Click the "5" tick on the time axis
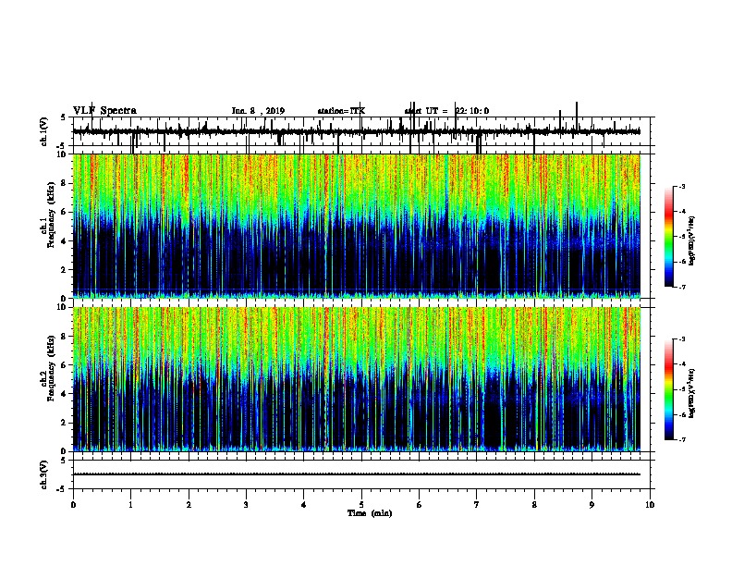This screenshot has width=732, height=566. 361,505
